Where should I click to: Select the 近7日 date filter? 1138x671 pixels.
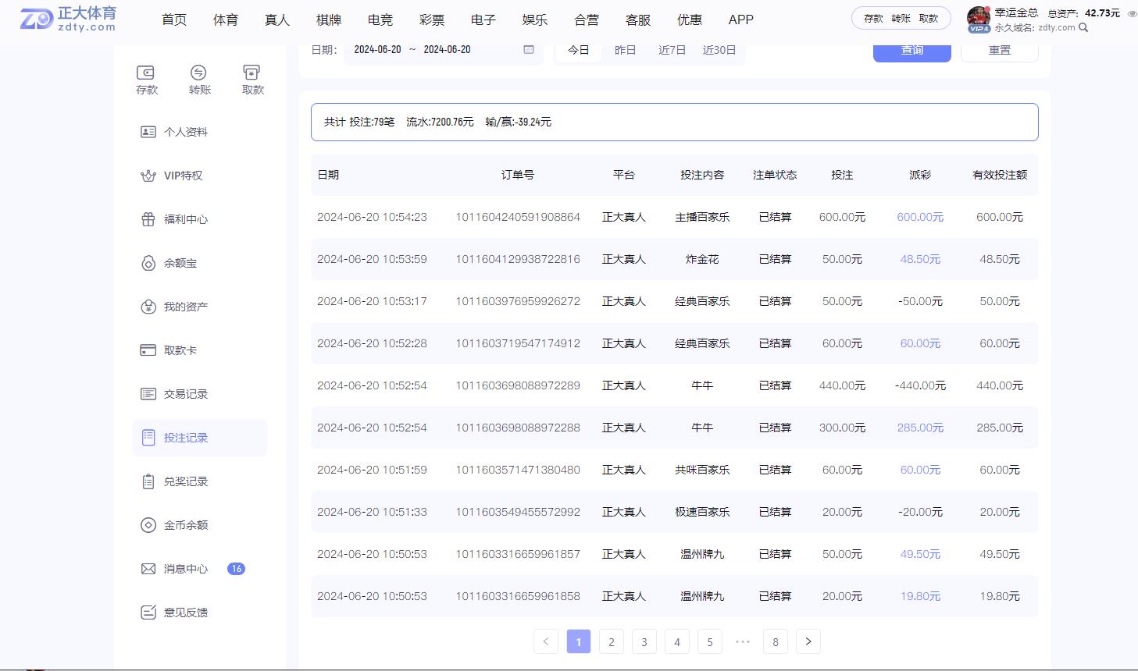(x=671, y=49)
